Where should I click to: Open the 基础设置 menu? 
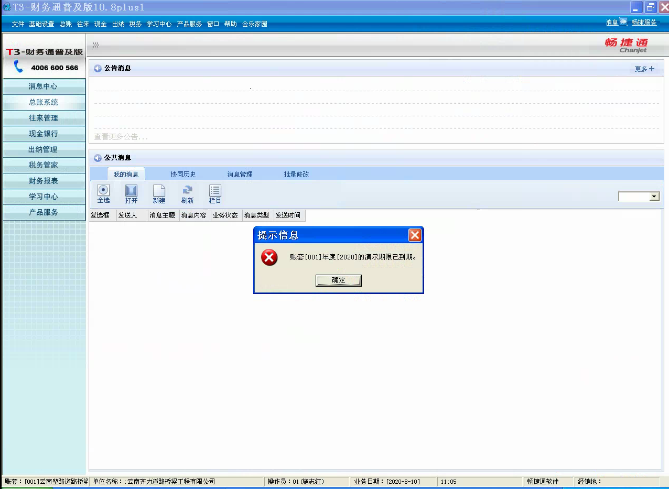click(41, 24)
